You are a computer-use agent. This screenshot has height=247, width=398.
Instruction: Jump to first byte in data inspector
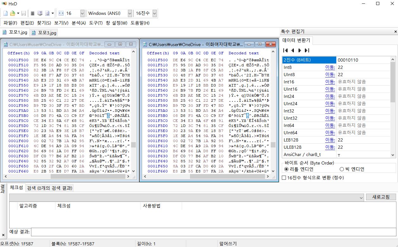click(286, 50)
